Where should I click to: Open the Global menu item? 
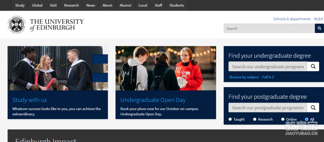pos(37,5)
